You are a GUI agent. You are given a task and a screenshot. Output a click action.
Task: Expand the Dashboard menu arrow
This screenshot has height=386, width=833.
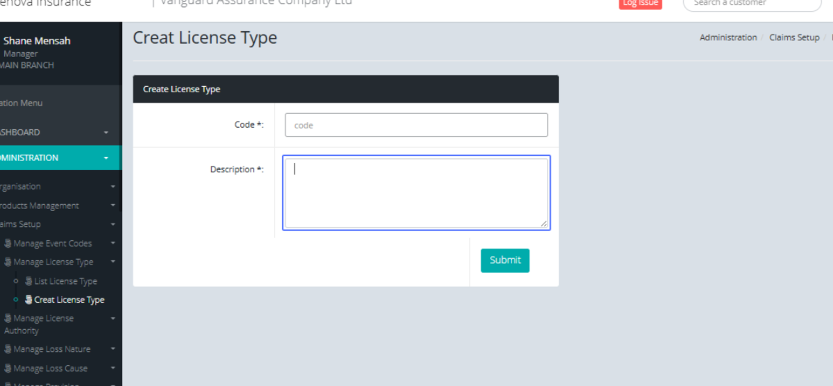106,133
